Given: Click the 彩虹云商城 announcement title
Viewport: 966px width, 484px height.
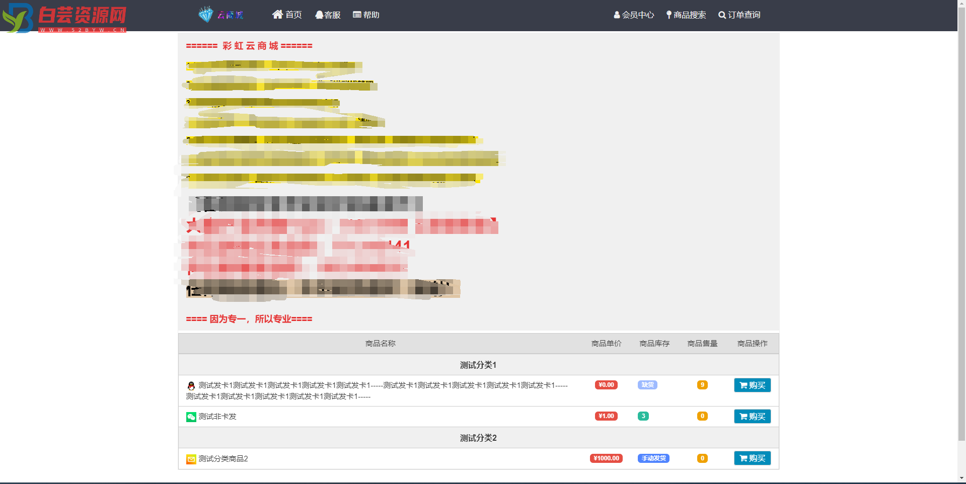Looking at the screenshot, I should [249, 46].
